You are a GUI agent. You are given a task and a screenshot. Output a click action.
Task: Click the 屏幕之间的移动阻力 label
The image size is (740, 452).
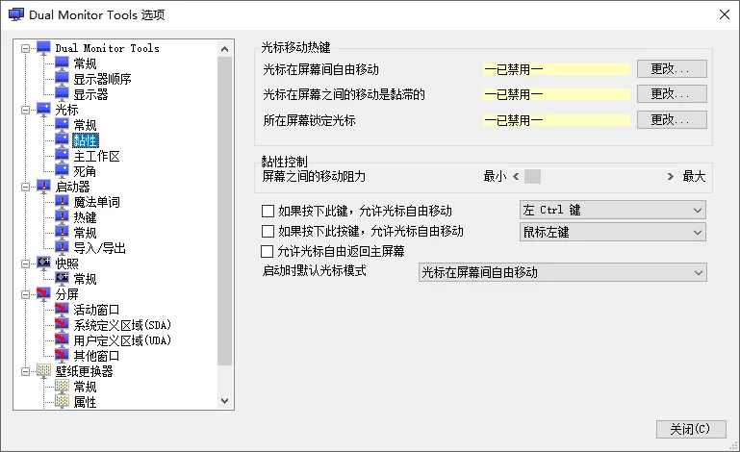314,176
